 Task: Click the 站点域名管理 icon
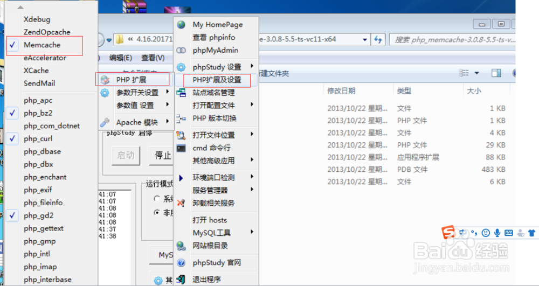click(x=181, y=93)
